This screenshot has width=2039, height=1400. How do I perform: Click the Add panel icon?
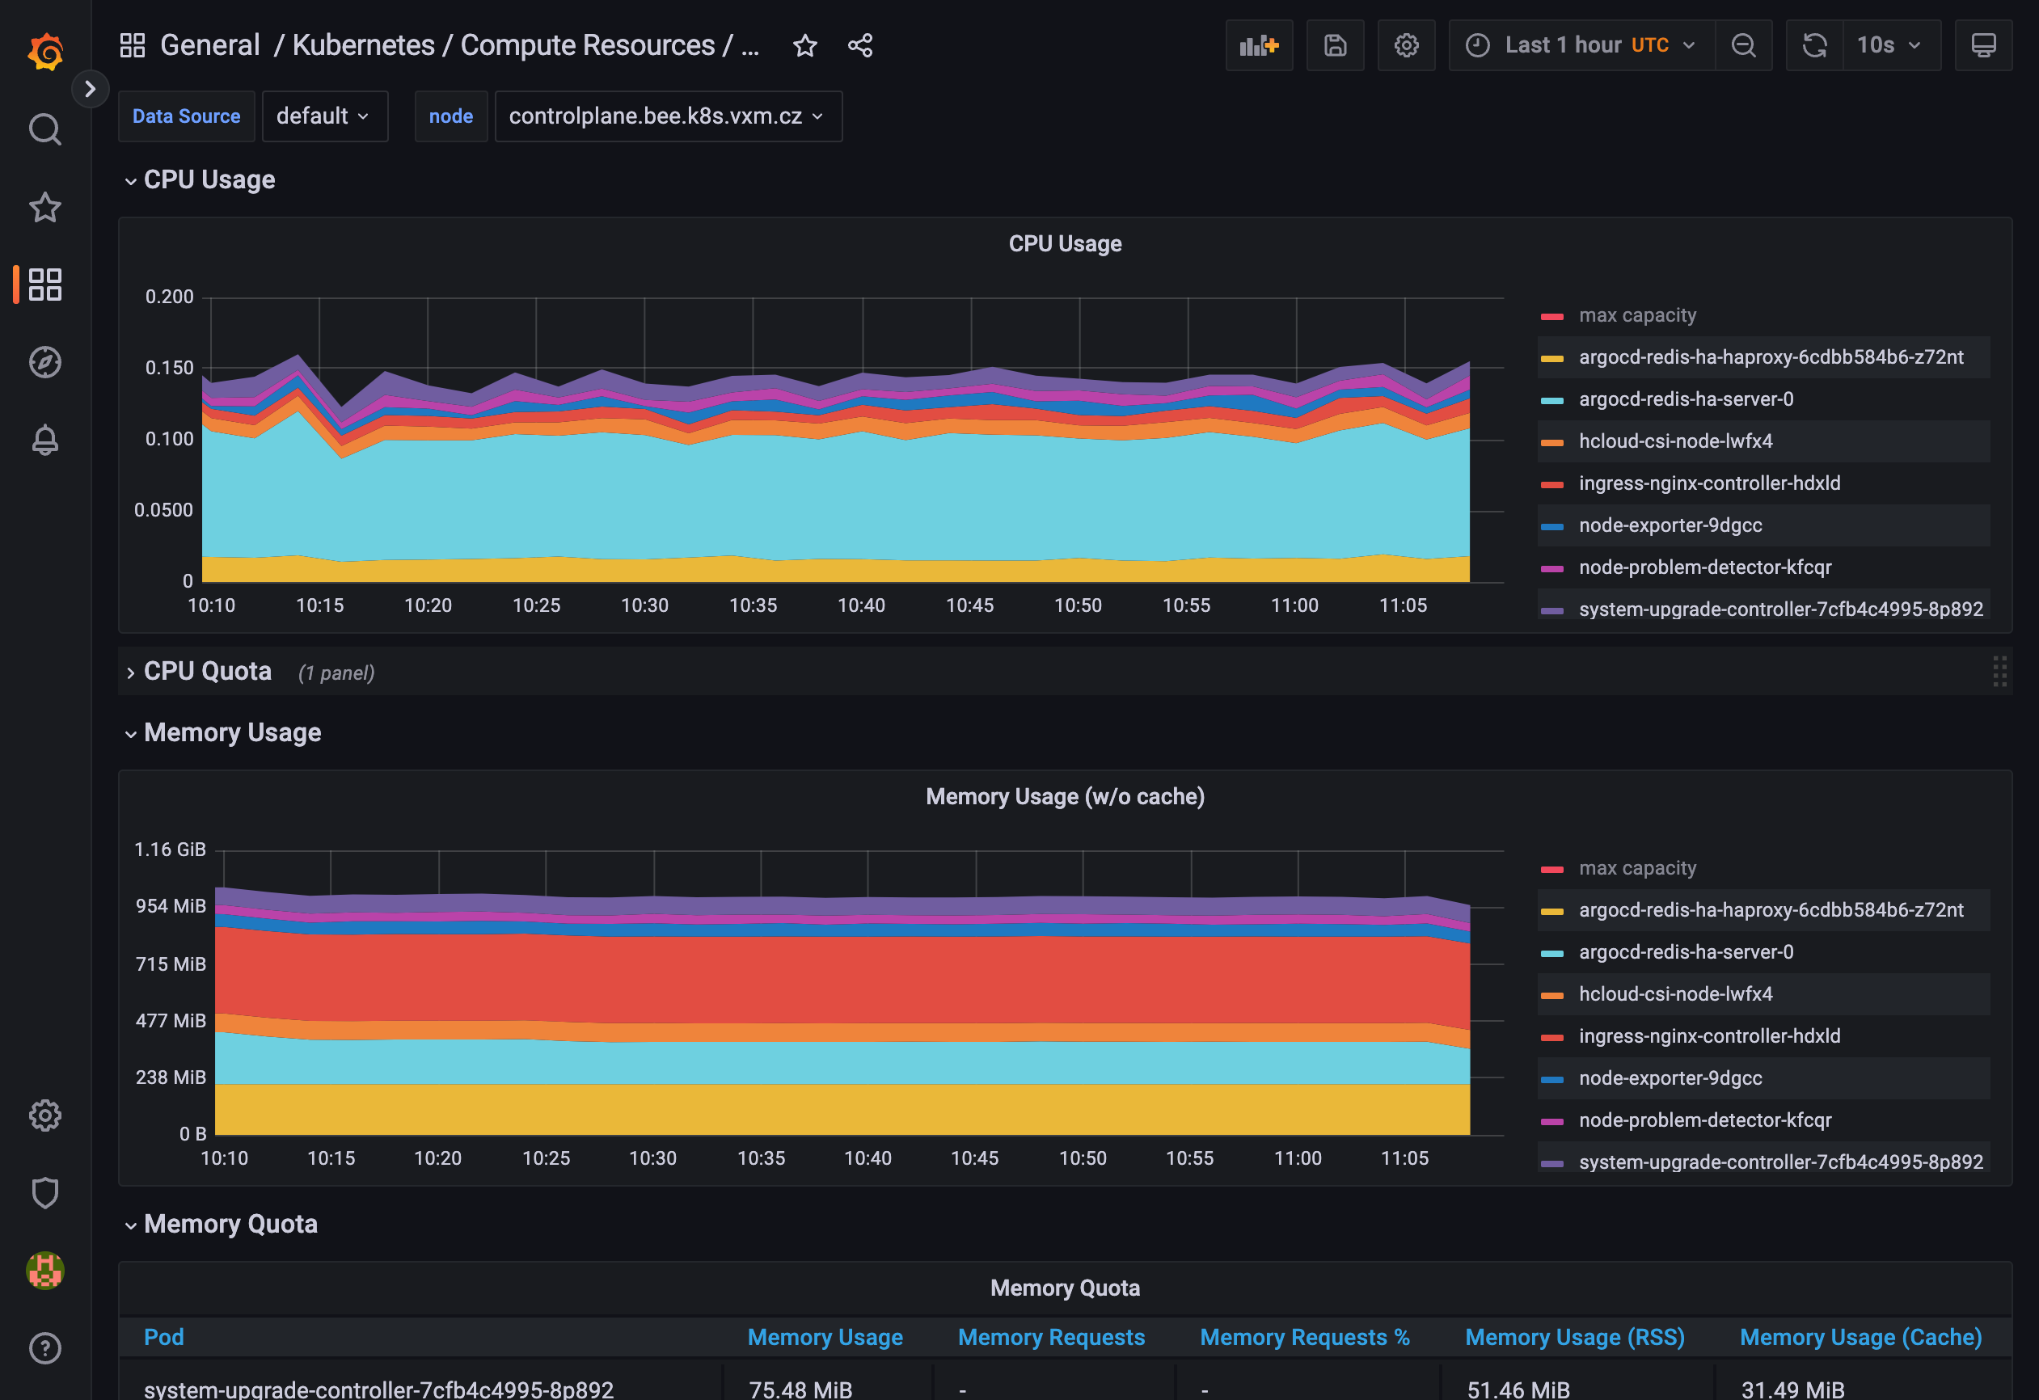1258,44
